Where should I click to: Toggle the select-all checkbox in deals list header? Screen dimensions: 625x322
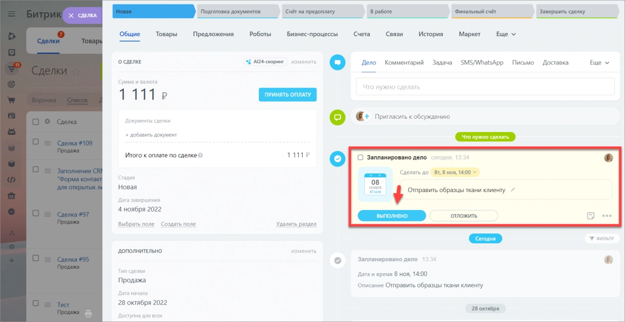(x=36, y=122)
